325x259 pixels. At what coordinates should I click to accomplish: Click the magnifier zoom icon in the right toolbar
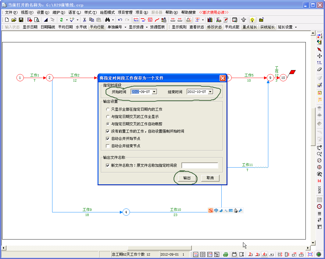pyautogui.click(x=320, y=154)
